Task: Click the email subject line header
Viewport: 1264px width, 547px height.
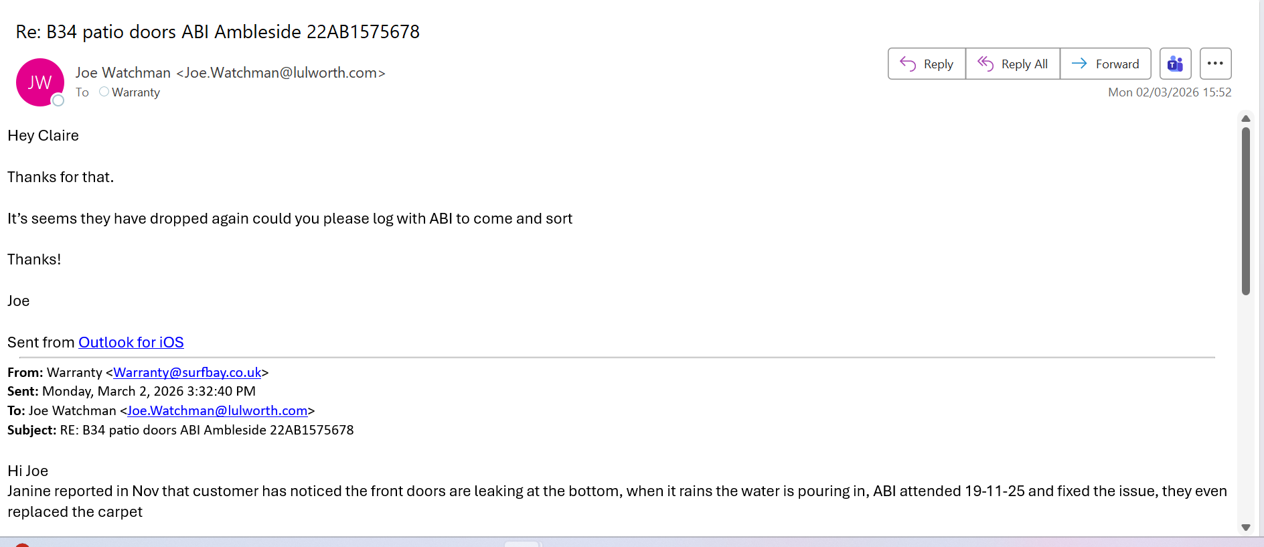Action: coord(218,31)
